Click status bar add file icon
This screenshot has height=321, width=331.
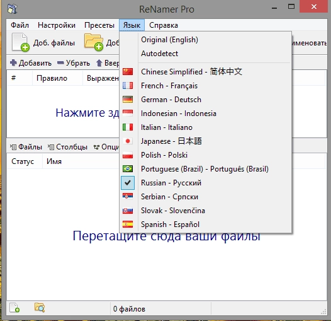click(14, 308)
